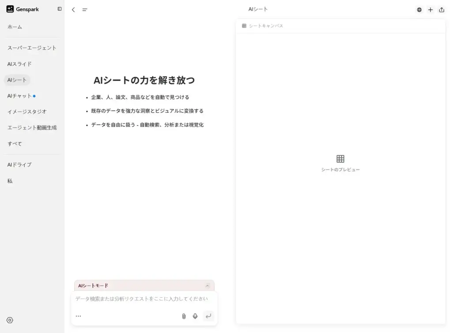Open エージェント動画生成 in the sidebar
The width and height of the screenshot is (452, 333).
click(x=32, y=127)
